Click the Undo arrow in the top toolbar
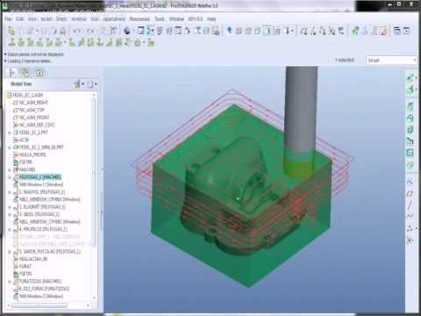This screenshot has width=421, height=316. (76, 31)
